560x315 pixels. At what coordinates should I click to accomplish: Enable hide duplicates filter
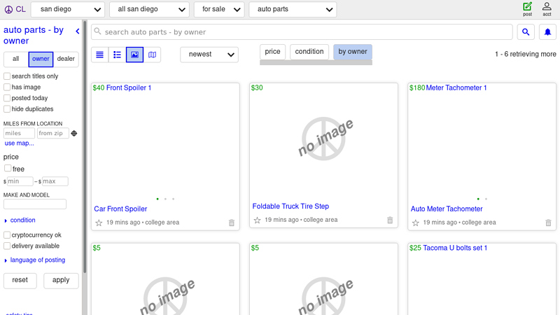coord(7,108)
